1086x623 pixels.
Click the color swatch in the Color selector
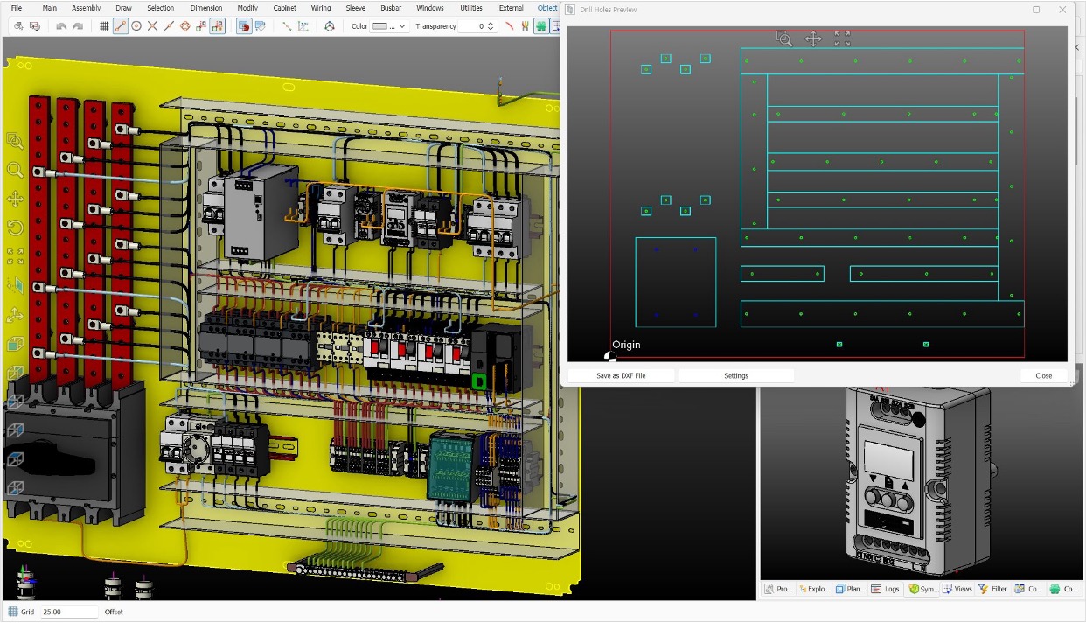(381, 25)
